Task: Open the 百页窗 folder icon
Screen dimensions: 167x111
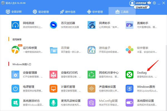Action: 53,50
